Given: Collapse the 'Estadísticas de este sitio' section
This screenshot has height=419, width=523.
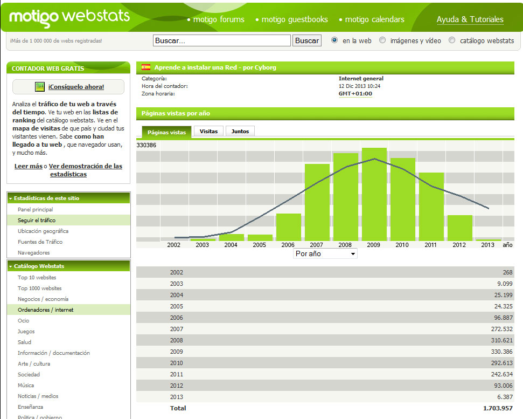Looking at the screenshot, I should point(11,198).
